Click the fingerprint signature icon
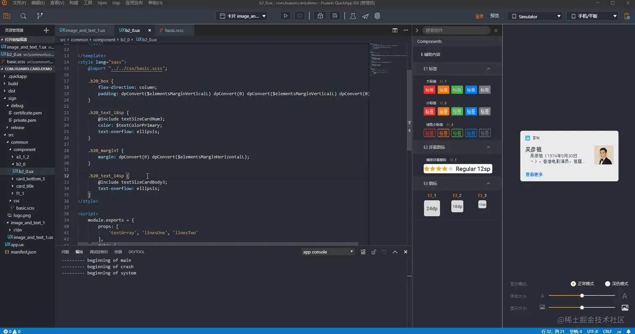Screen dimensions: 635x334 [x=378, y=16]
